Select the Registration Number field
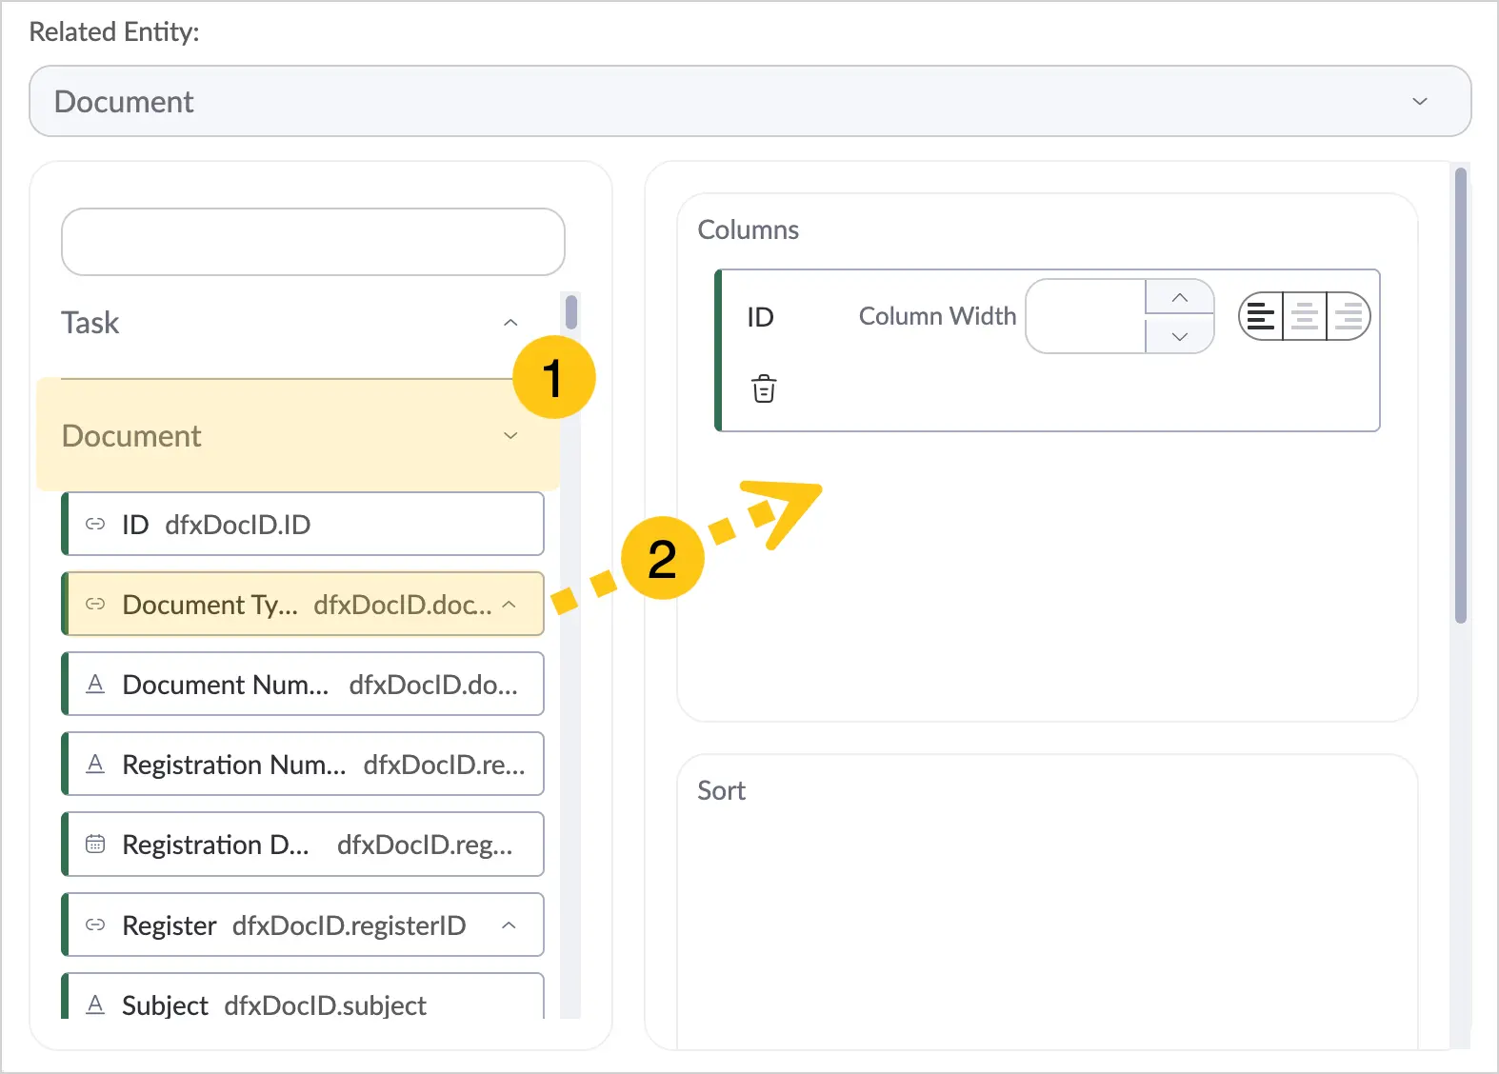Image resolution: width=1499 pixels, height=1074 pixels. point(303,764)
